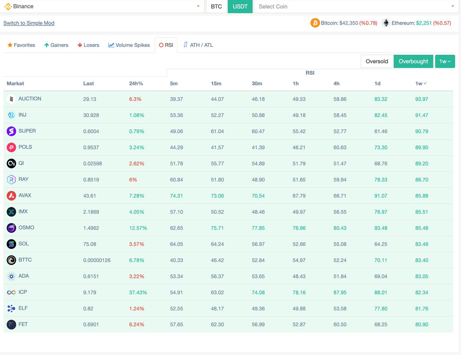Click the OSMO coin logo

tap(11, 228)
